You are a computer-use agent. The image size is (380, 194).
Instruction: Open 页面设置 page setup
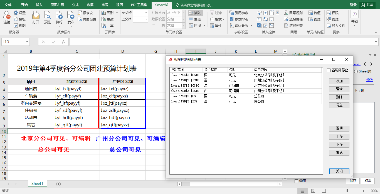(x=87, y=19)
